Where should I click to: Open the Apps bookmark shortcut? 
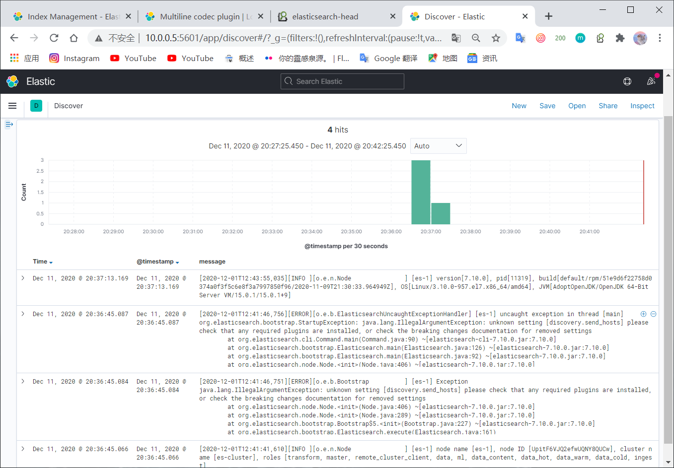click(x=24, y=58)
